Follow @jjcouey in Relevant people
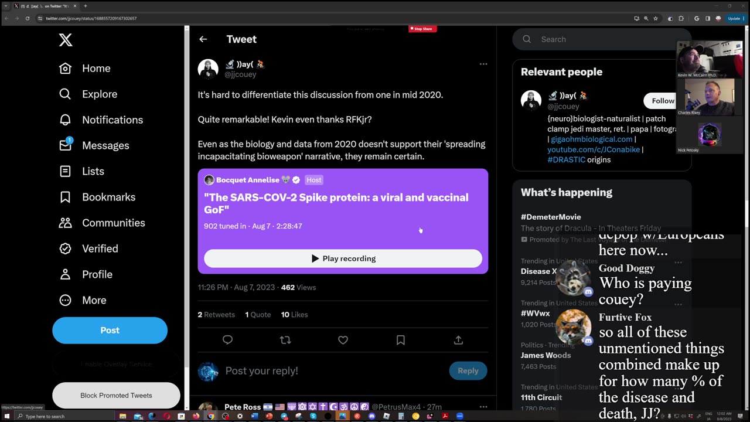The height and width of the screenshot is (422, 750). pos(661,101)
